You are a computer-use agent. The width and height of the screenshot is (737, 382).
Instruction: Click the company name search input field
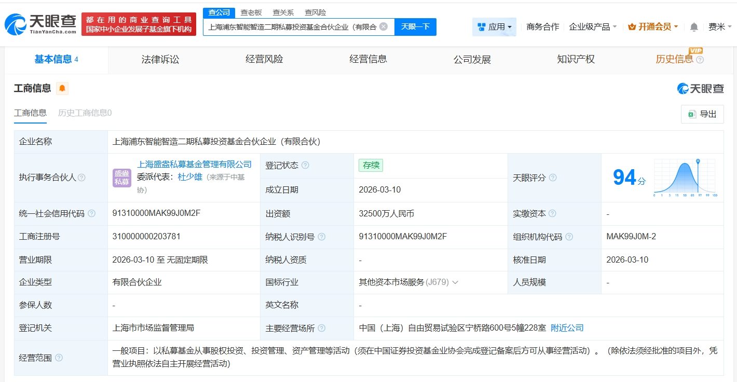(x=292, y=26)
